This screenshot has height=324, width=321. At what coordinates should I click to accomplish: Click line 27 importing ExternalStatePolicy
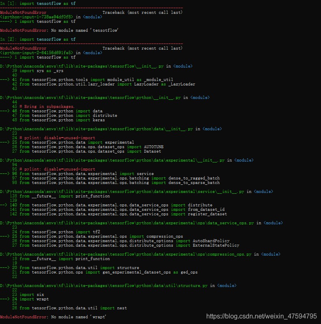(126, 246)
